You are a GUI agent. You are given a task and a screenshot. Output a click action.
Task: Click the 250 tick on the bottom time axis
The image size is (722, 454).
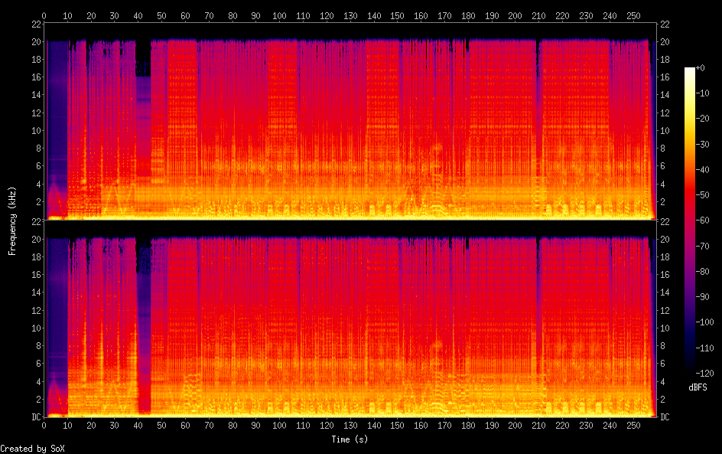point(633,425)
